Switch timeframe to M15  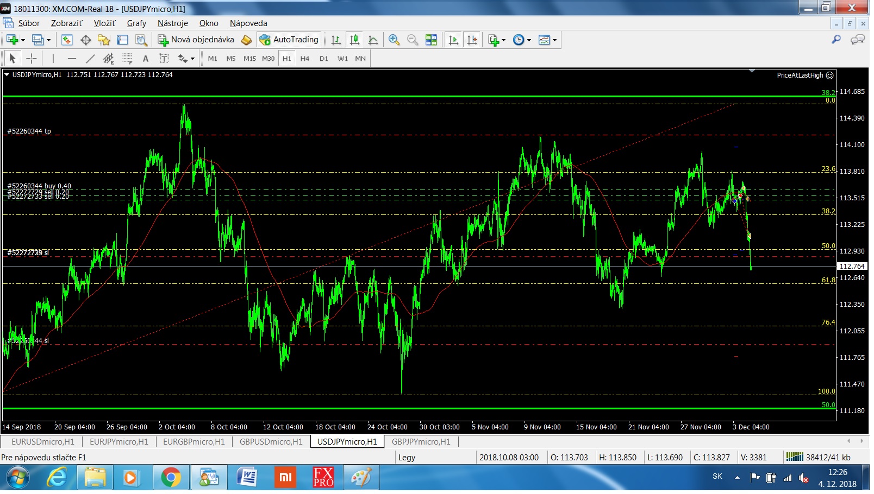coord(249,59)
